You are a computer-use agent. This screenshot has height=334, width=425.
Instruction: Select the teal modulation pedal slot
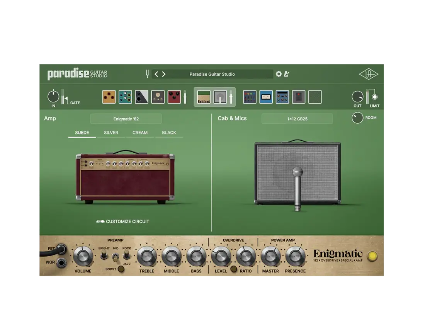click(125, 97)
